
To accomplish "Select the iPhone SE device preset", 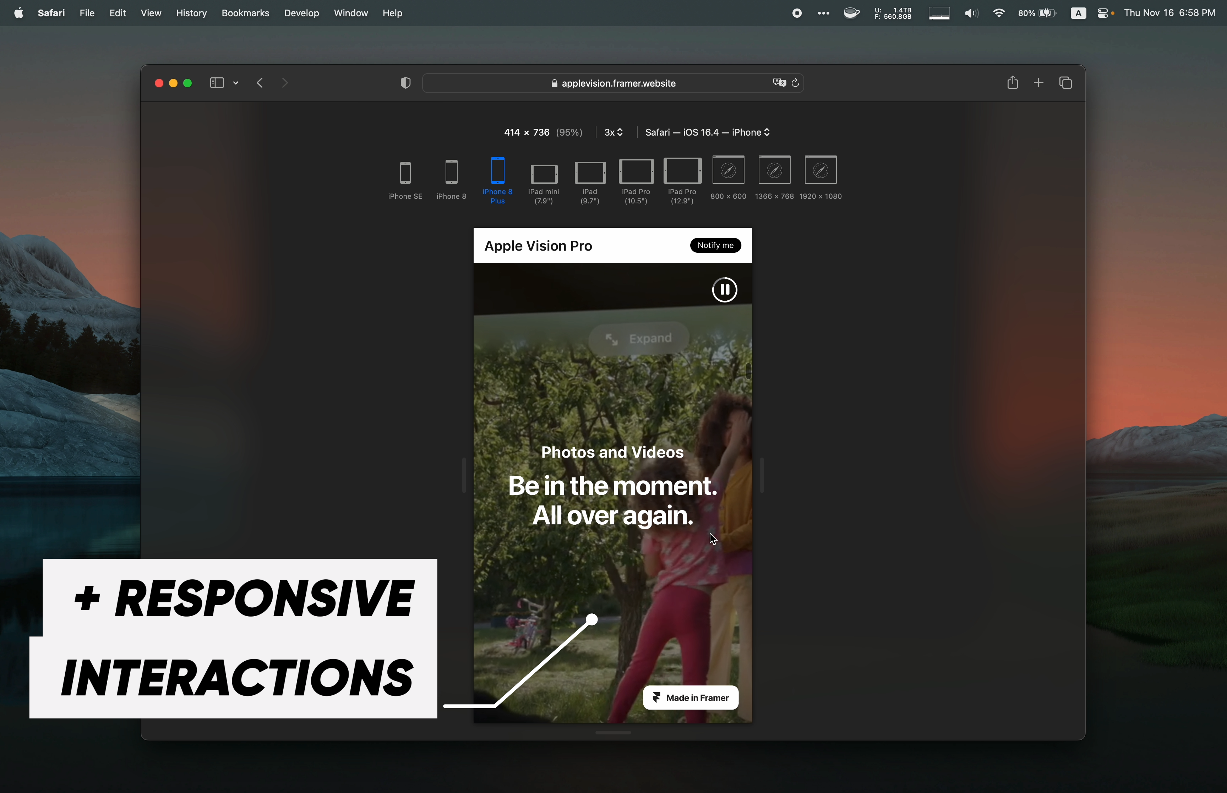I will [x=405, y=180].
